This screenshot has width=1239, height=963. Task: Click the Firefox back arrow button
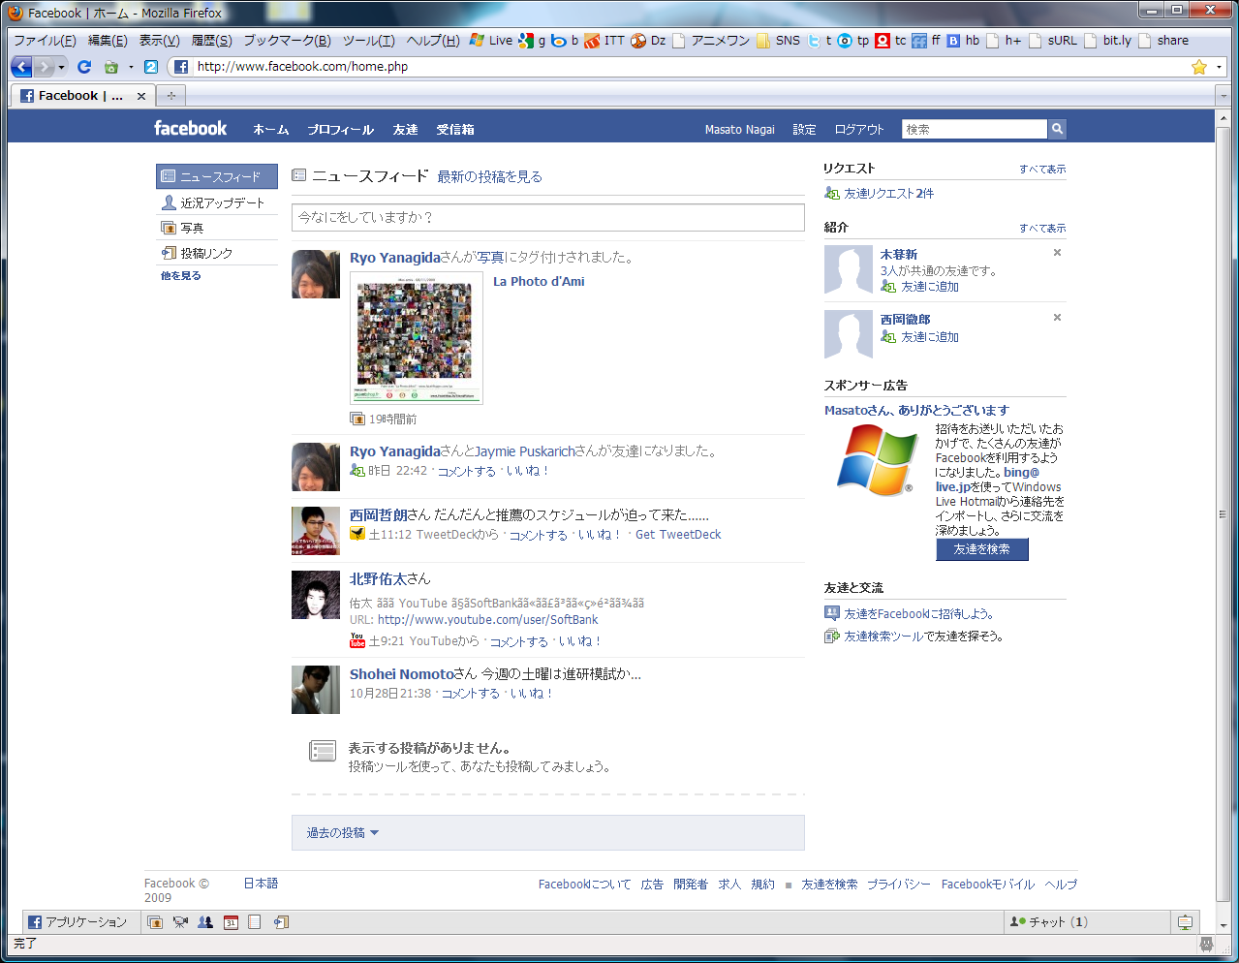[x=21, y=67]
